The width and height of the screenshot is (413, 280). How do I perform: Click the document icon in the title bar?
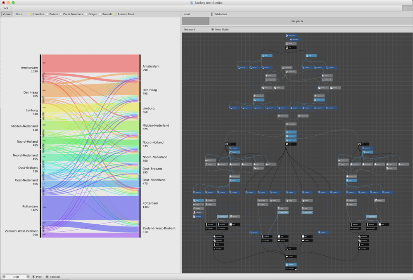[x=192, y=2]
